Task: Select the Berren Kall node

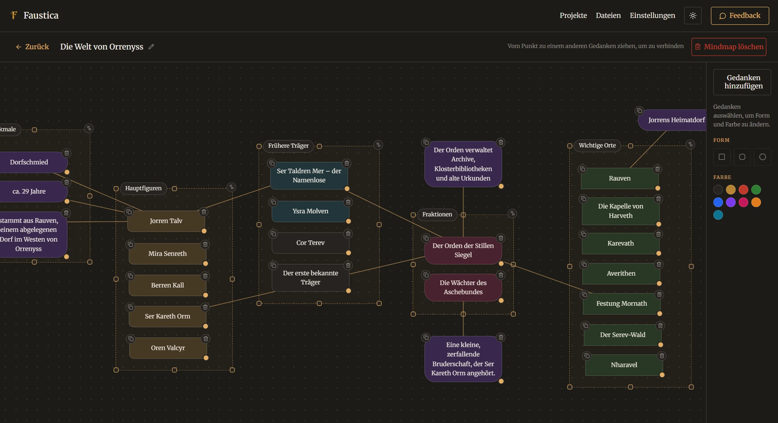Action: coord(167,285)
